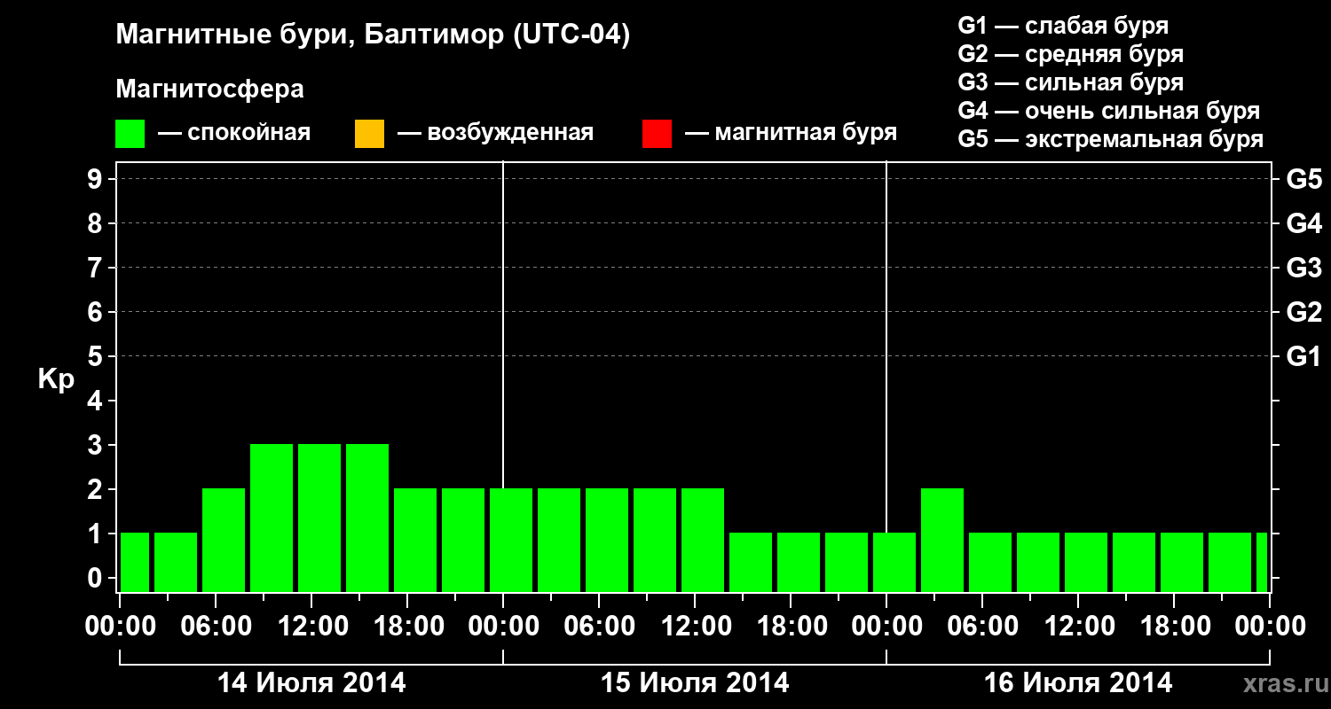Click the Kp 3 bar over 12:00 on 14 Июля
Viewport: 1331px width, 709px height.
click(x=319, y=518)
